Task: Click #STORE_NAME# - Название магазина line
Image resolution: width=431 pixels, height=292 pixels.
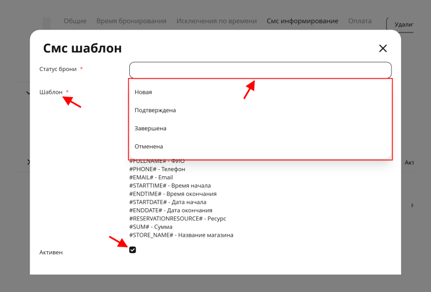Action: tap(181, 235)
